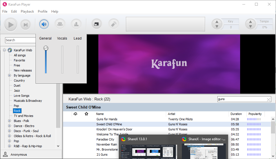Click the Anonymous user profile icon
This screenshot has width=276, height=159.
coord(5,154)
